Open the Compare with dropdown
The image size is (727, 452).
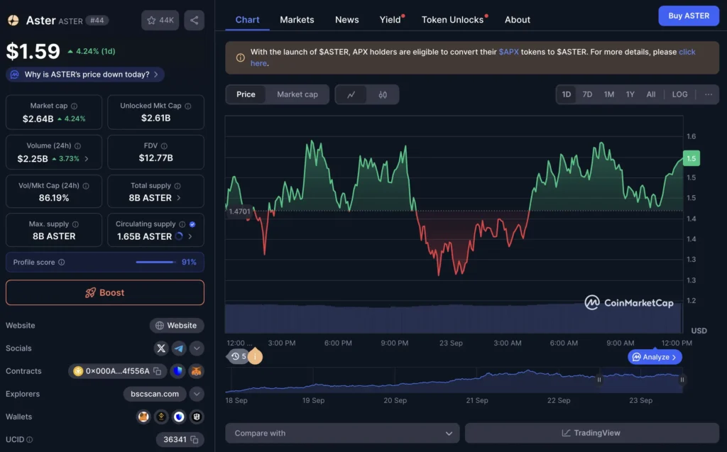(342, 433)
